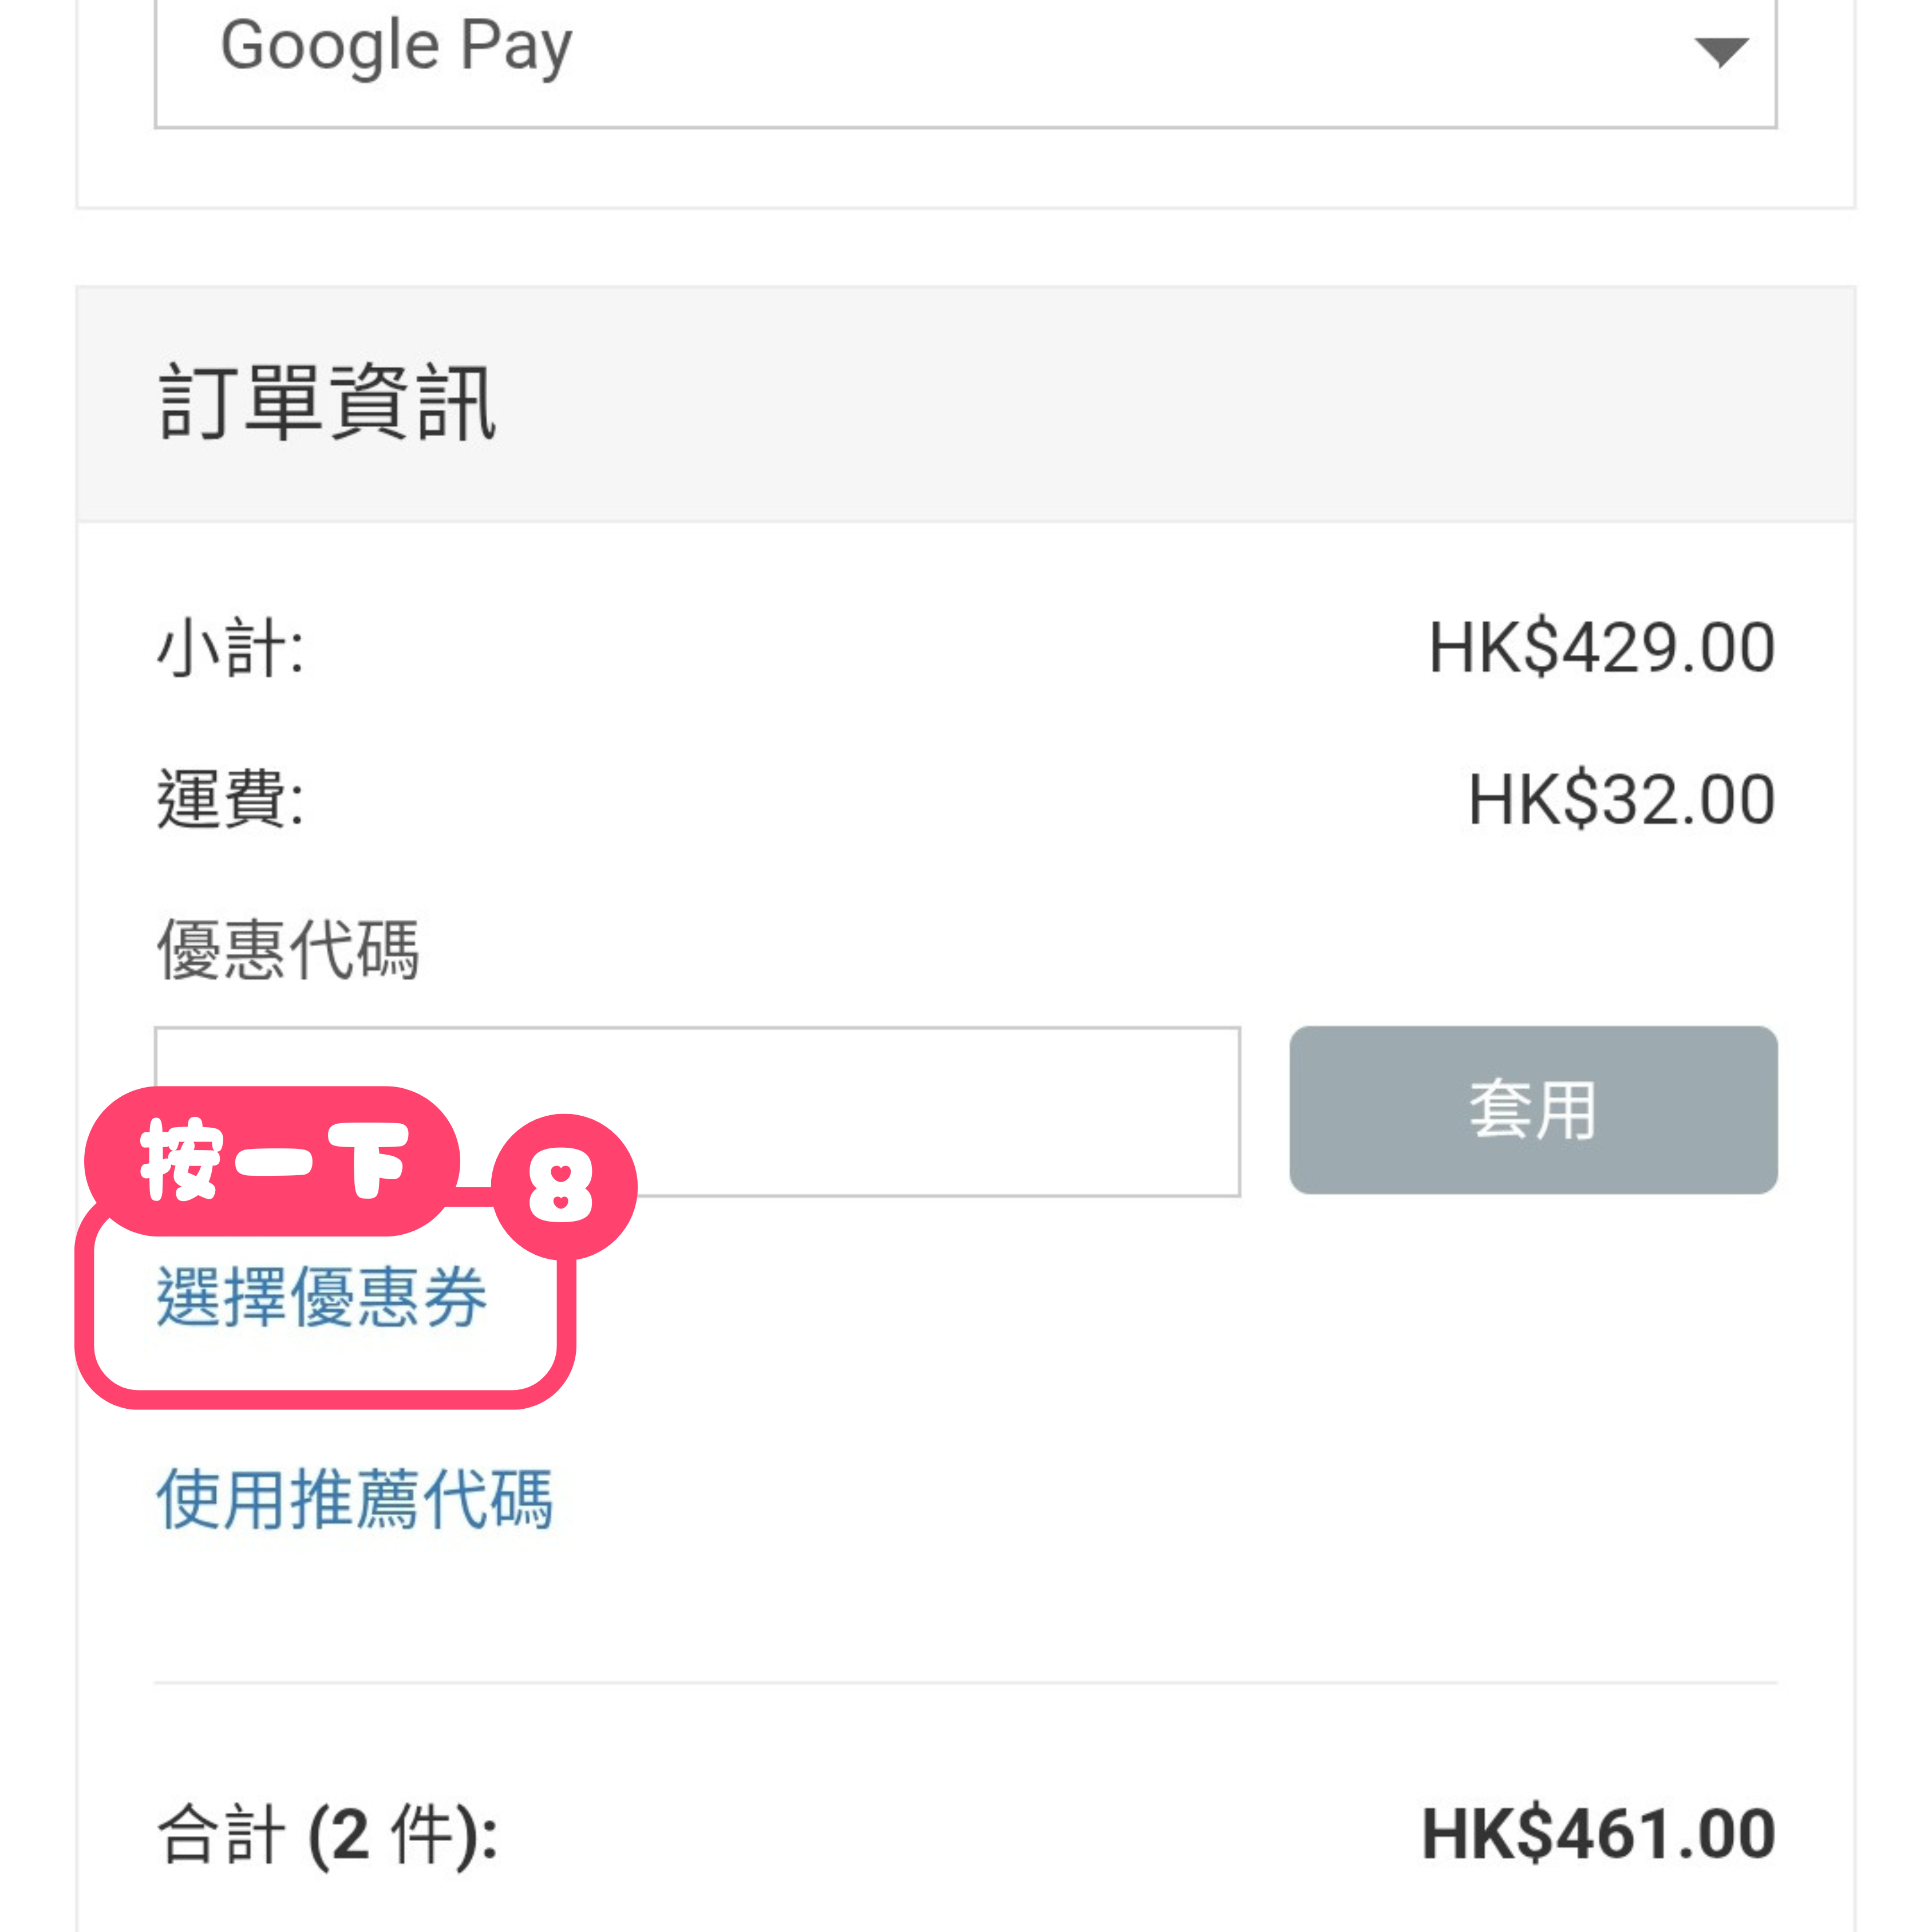The image size is (1932, 1932).
Task: Click the (2 件) item count text
Action: pyautogui.click(x=400, y=1835)
